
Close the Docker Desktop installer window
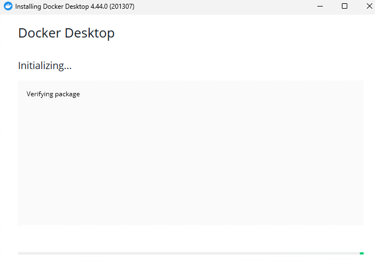coord(369,6)
